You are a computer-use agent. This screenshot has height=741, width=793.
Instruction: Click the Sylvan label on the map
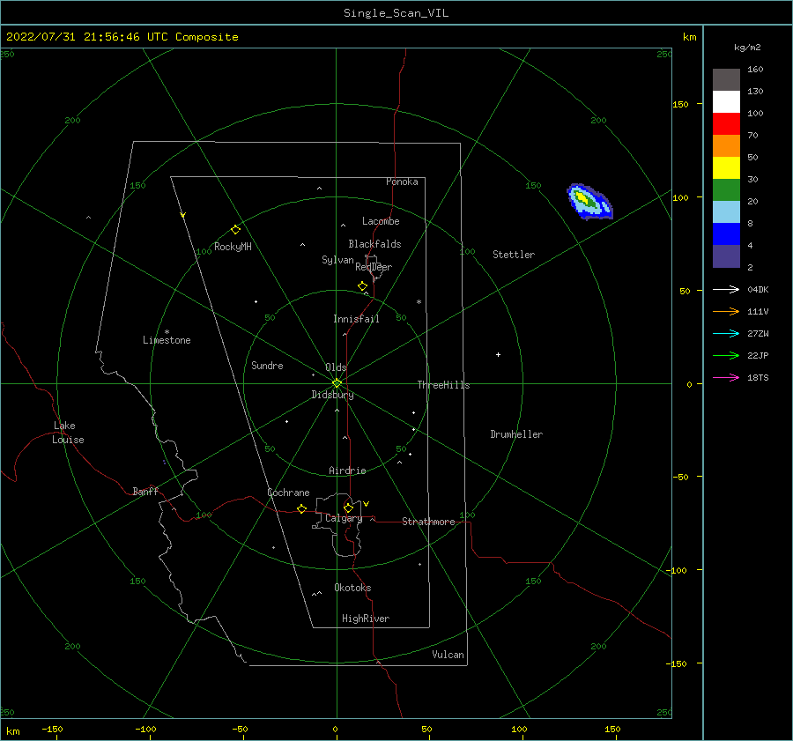pos(337,260)
